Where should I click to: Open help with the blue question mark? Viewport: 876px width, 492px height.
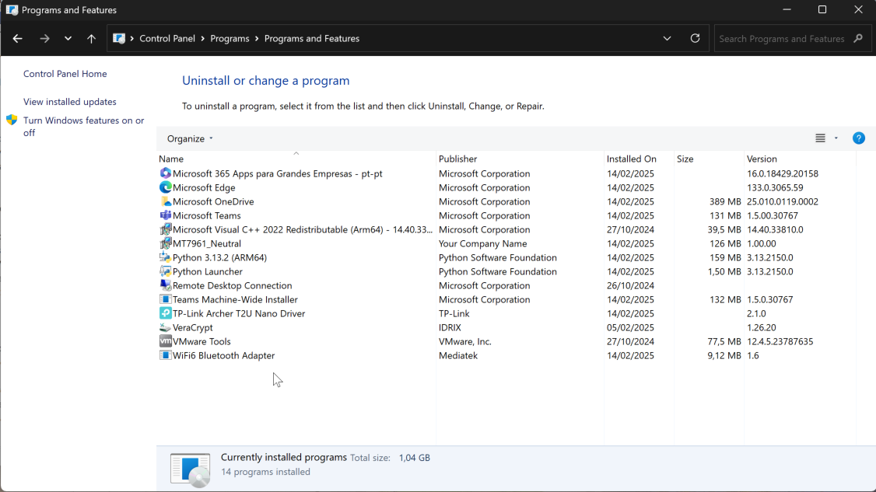coord(859,138)
